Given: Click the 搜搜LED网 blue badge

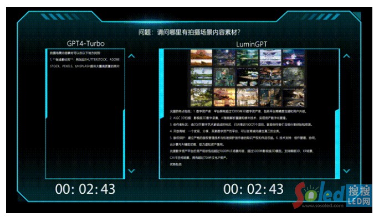Looking at the screenshot, I should coord(359,195).
